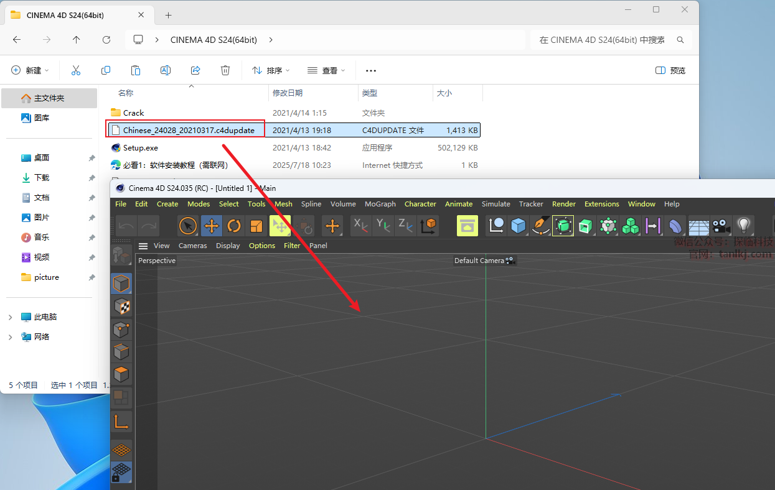Switch to Polygons mode in left palette
The image size is (775, 490).
click(121, 375)
